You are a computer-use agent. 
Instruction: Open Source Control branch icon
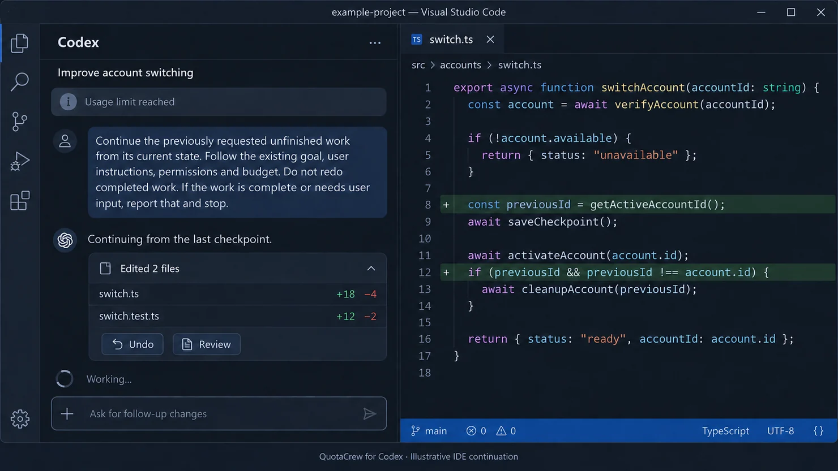20,122
